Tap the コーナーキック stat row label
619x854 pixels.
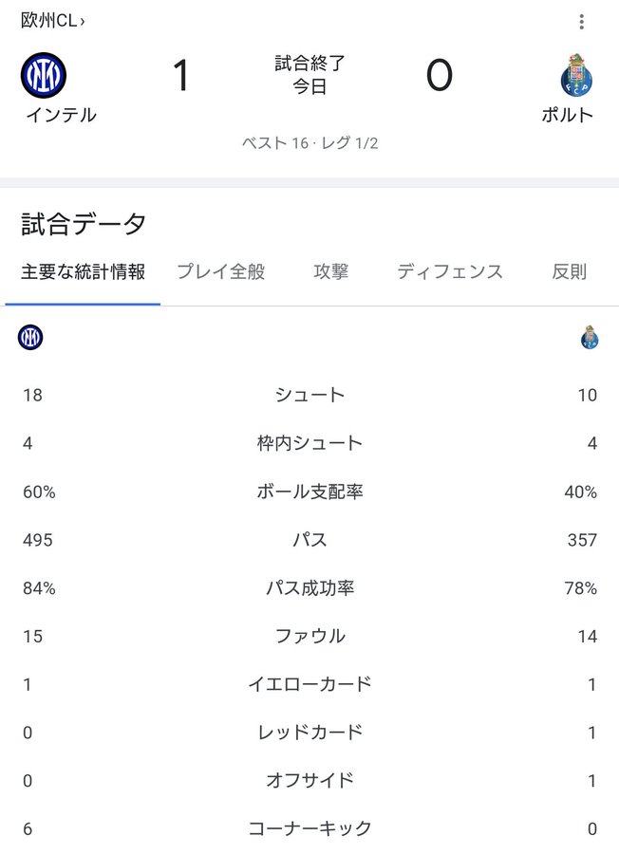309,829
